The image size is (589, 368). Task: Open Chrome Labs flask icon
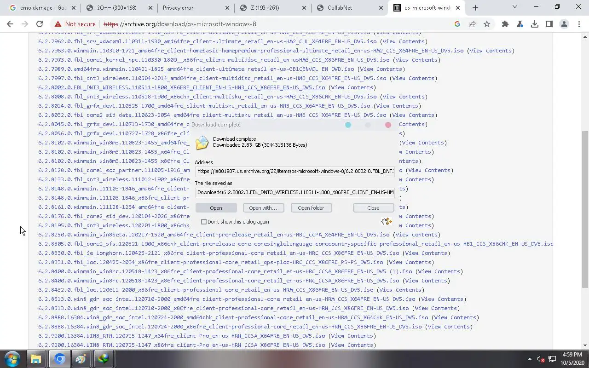(520, 24)
